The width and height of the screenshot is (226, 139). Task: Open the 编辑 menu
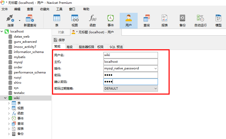[x=17, y=9]
